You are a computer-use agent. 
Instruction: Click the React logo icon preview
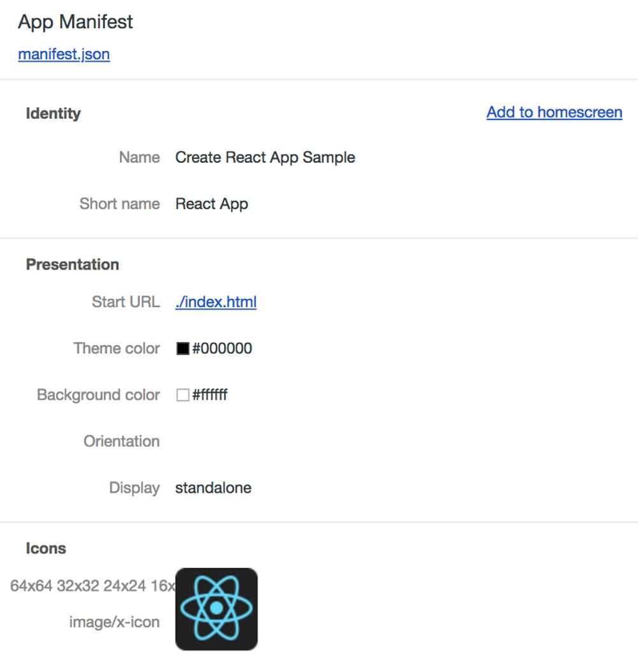click(216, 609)
